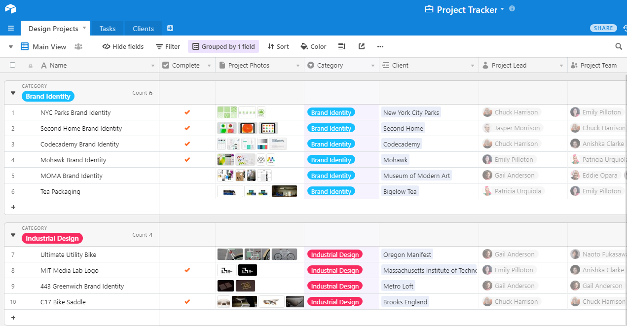Click the share view export icon

[x=362, y=46]
